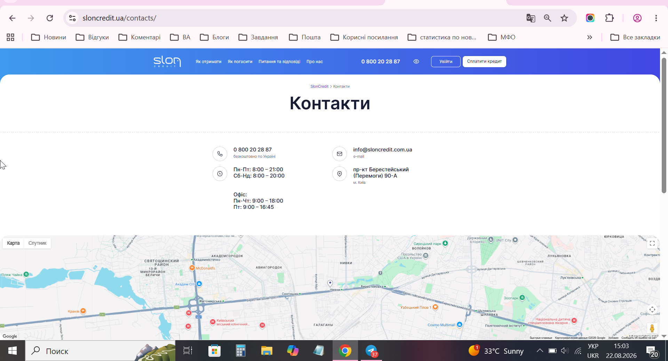
Task: Open Відгуки bookmarks folder
Action: point(93,37)
